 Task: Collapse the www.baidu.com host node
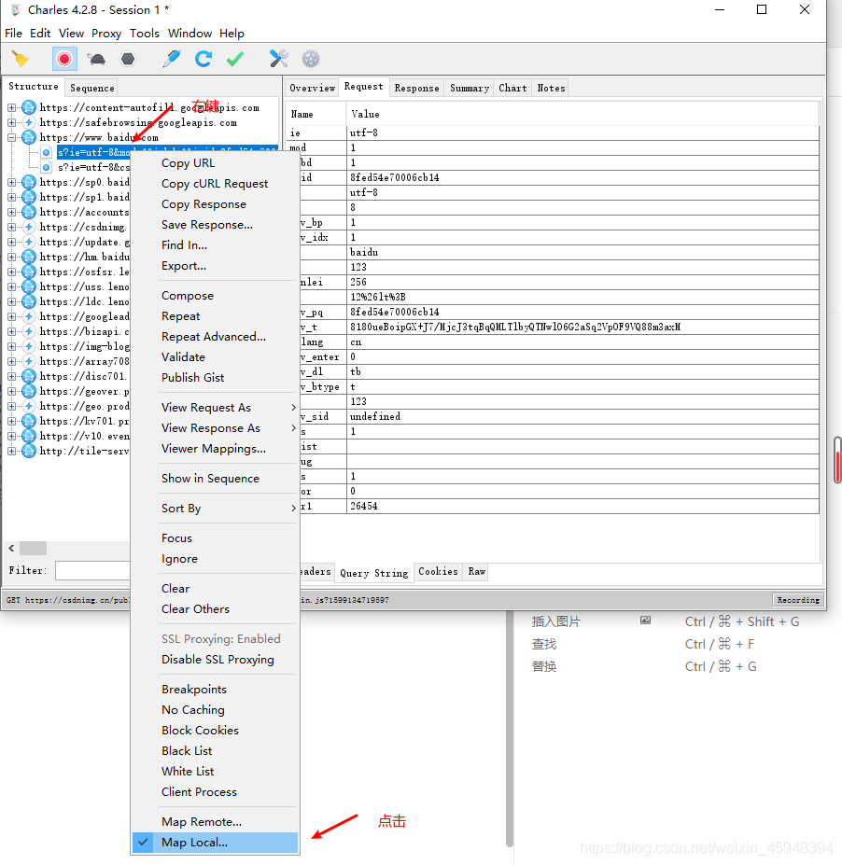tap(11, 137)
